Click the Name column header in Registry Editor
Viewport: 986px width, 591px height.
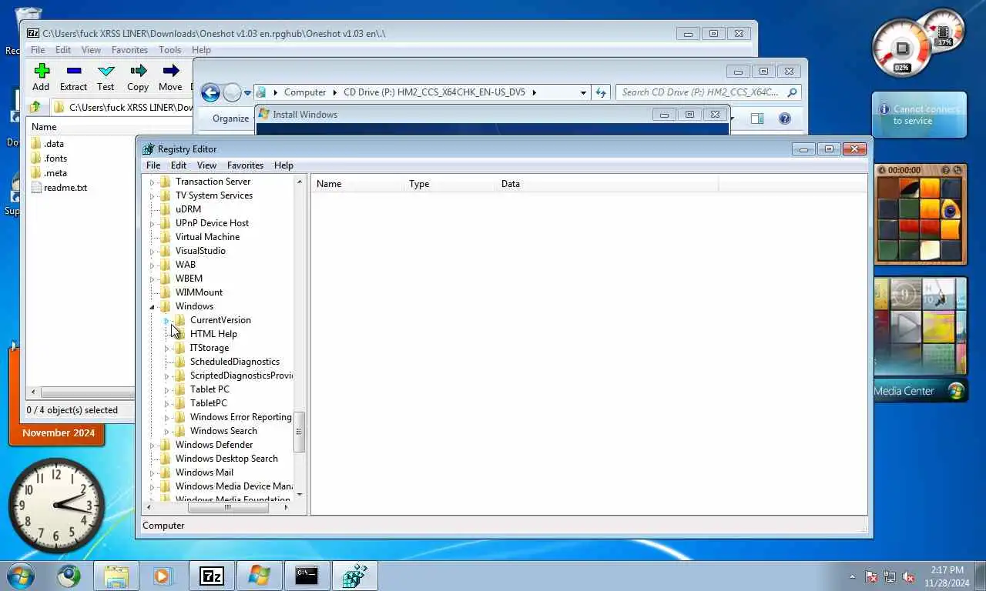357,184
